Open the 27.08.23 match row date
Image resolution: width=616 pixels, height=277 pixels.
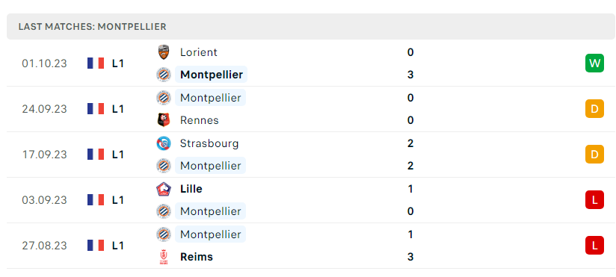44,246
